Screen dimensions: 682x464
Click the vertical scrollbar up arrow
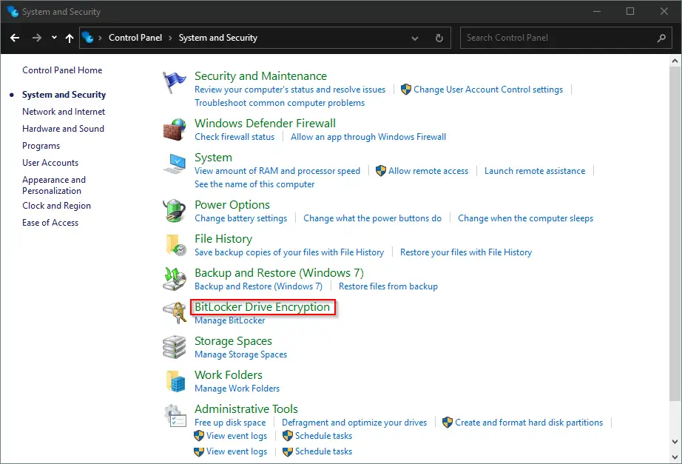675,61
